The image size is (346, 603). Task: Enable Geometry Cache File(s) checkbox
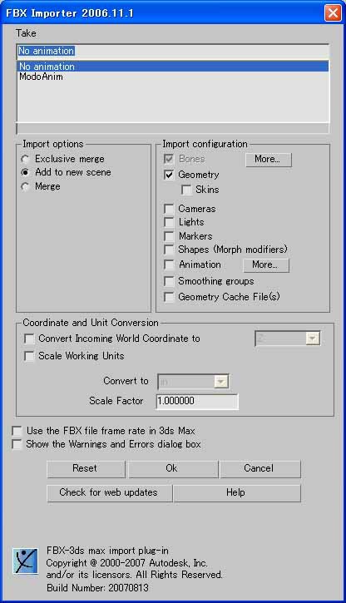169,297
